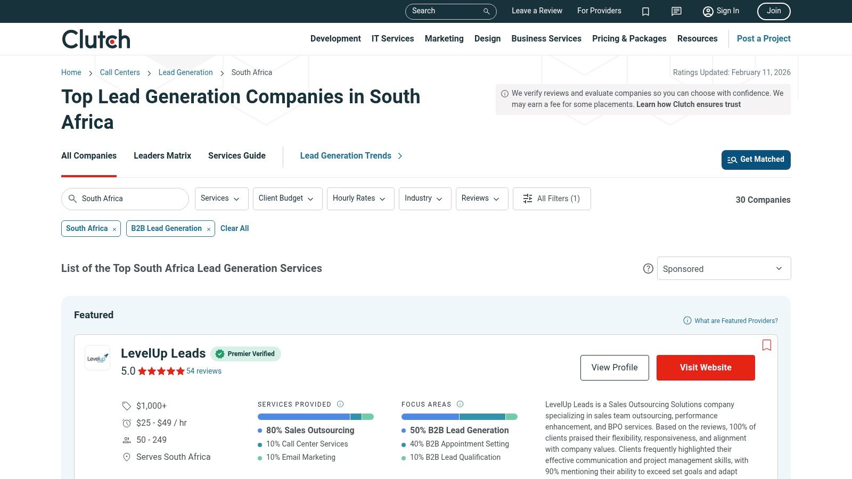The height and width of the screenshot is (479, 852).
Task: Click inside the South Africa location search field
Action: point(128,199)
